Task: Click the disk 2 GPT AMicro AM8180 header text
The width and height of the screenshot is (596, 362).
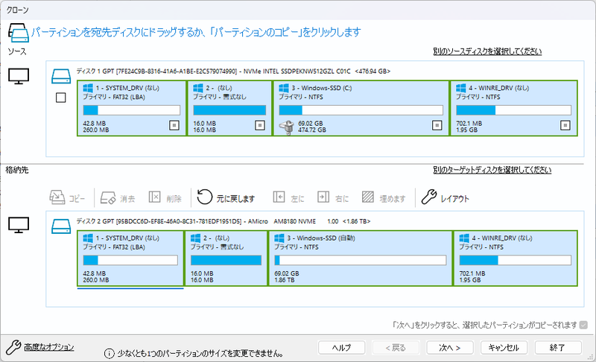Action: [223, 221]
